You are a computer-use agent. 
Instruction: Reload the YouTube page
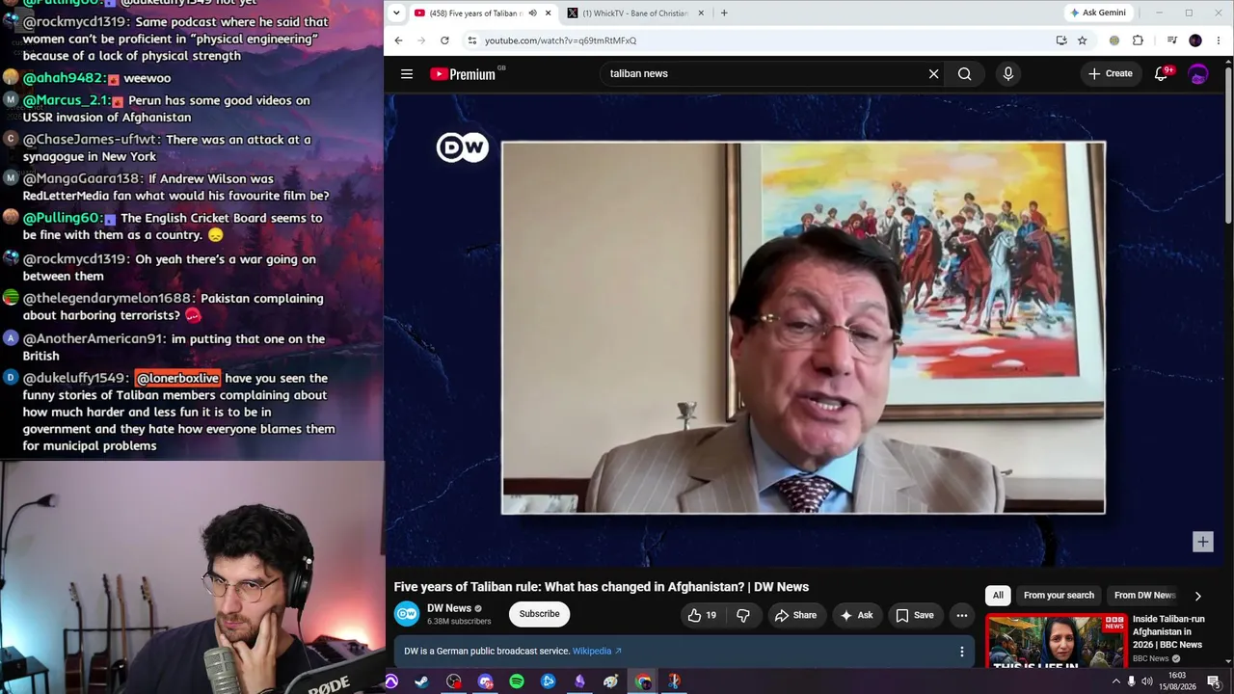[444, 40]
